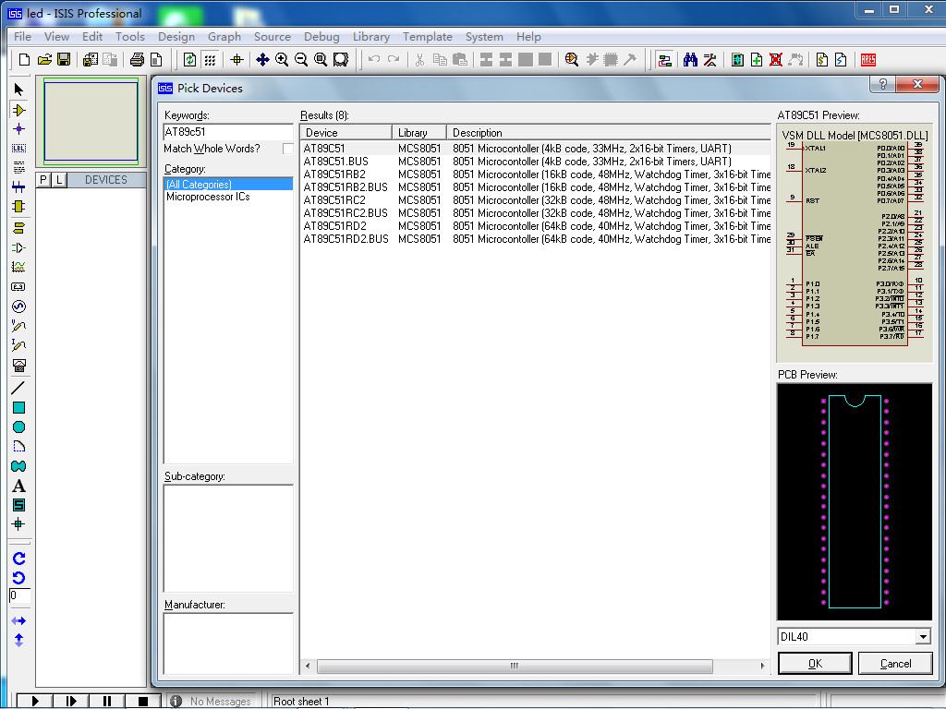The width and height of the screenshot is (946, 709).
Task: Click the Y-Mirror flip icon
Action: [x=18, y=640]
